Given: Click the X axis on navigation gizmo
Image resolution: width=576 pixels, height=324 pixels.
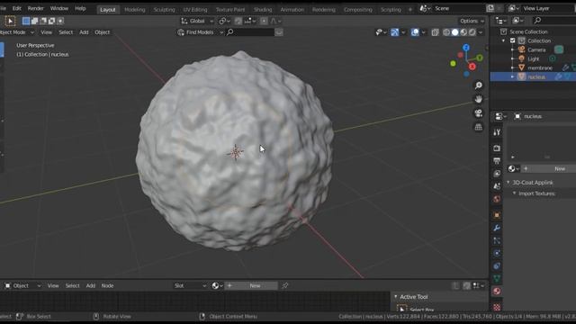Looking at the screenshot, I should click(472, 67).
